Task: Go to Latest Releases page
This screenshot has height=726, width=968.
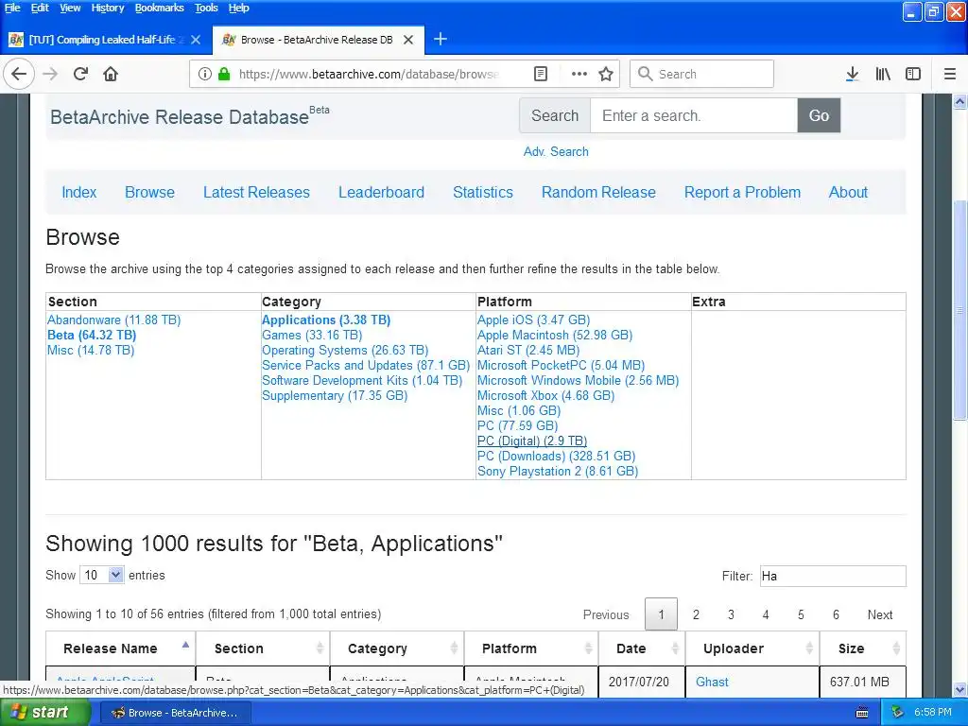Action: tap(256, 193)
